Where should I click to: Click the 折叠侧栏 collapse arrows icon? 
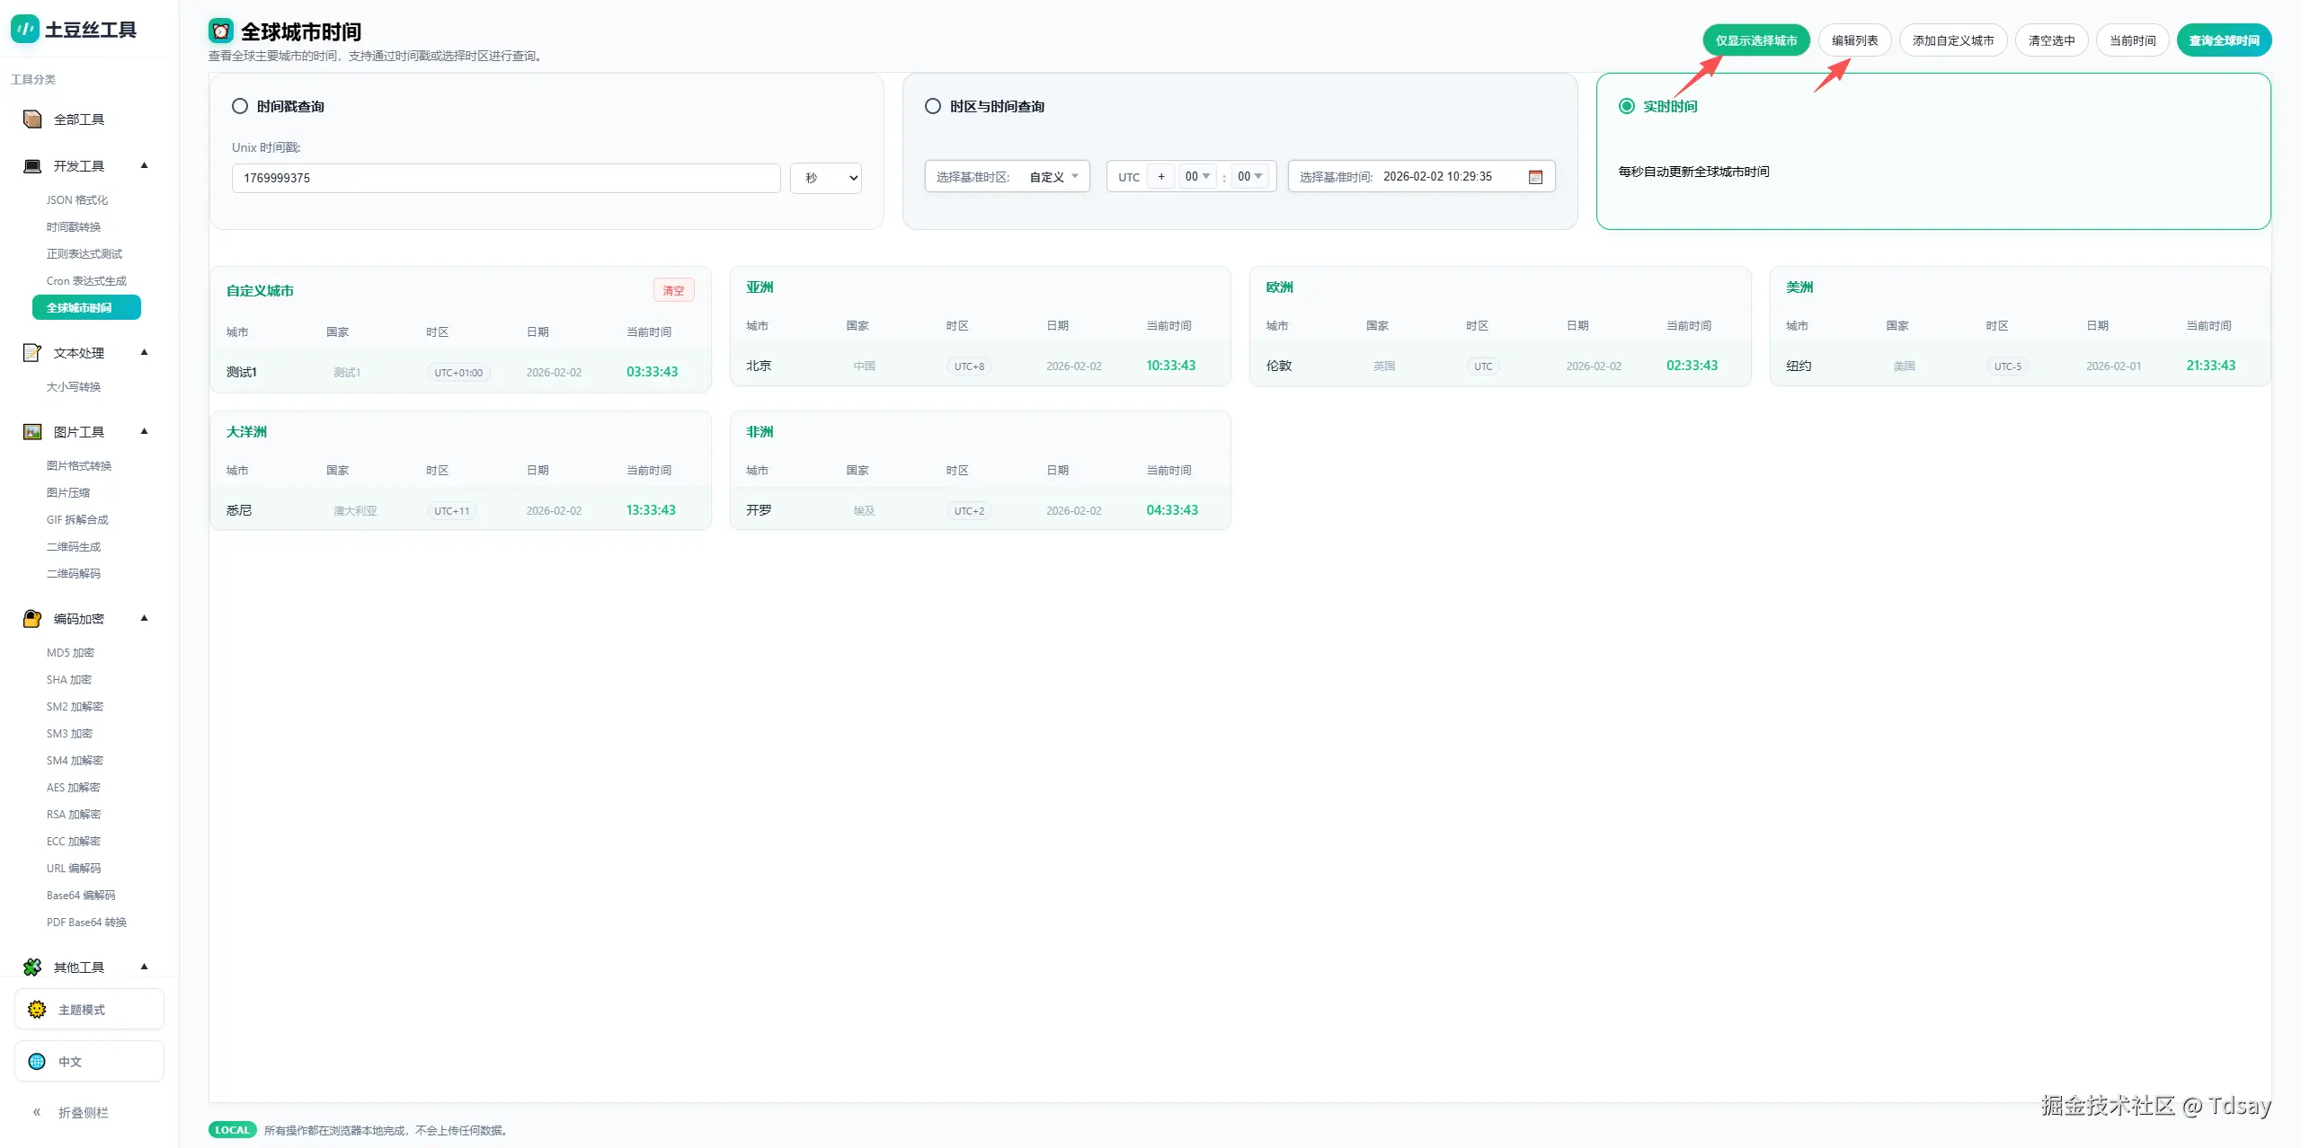[37, 1112]
